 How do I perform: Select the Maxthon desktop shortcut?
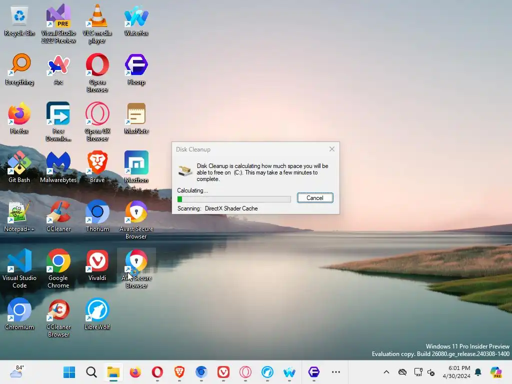tap(136, 168)
